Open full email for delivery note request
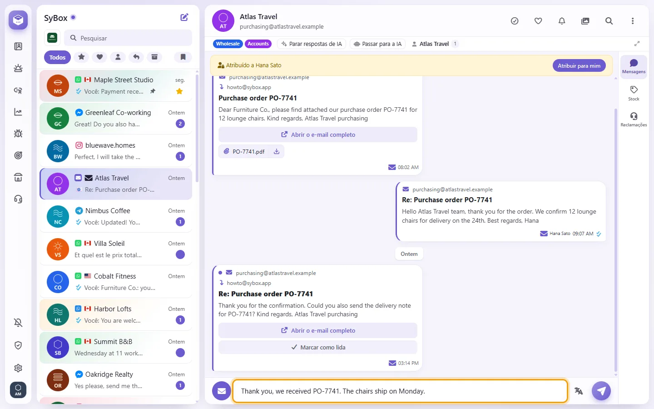Image resolution: width=654 pixels, height=409 pixels. [x=318, y=330]
